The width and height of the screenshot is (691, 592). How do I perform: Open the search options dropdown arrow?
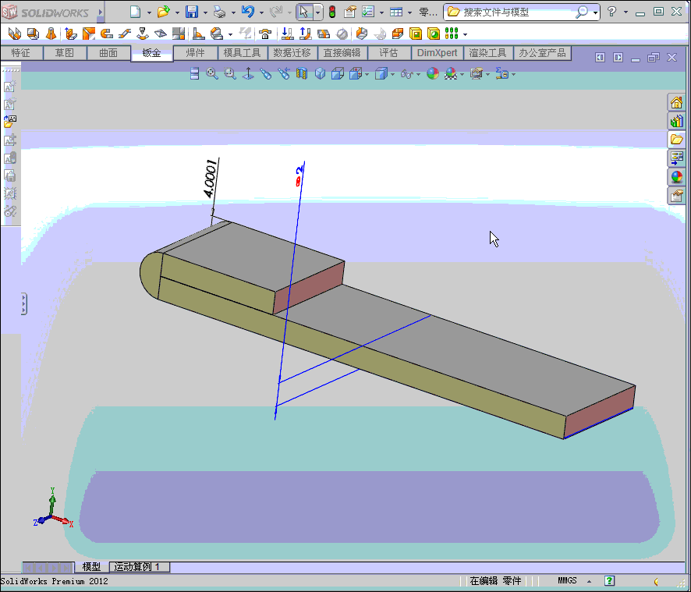(x=595, y=12)
